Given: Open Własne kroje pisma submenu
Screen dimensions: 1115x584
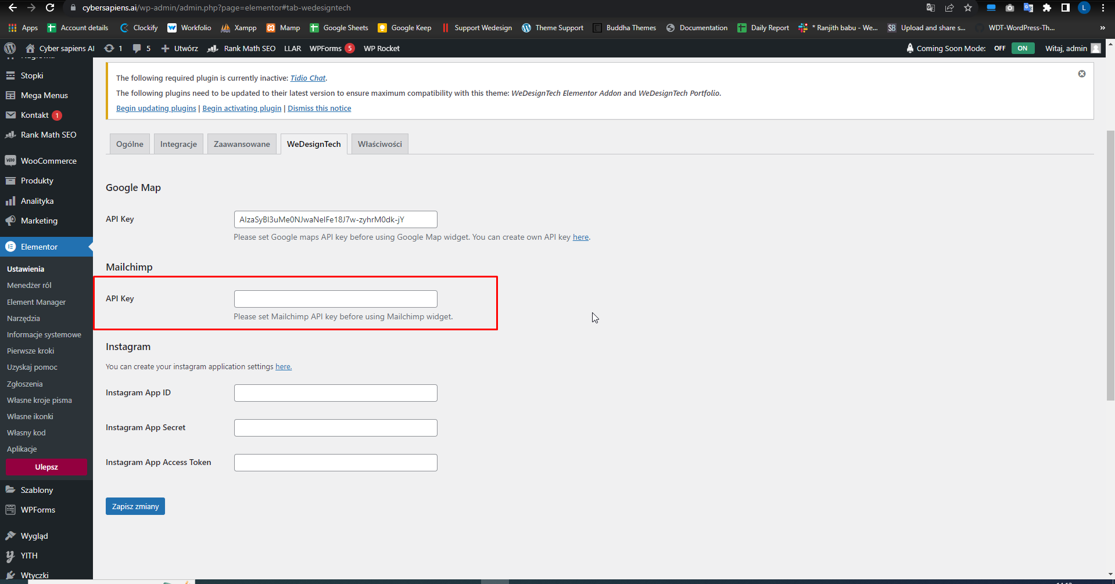Looking at the screenshot, I should pos(40,400).
